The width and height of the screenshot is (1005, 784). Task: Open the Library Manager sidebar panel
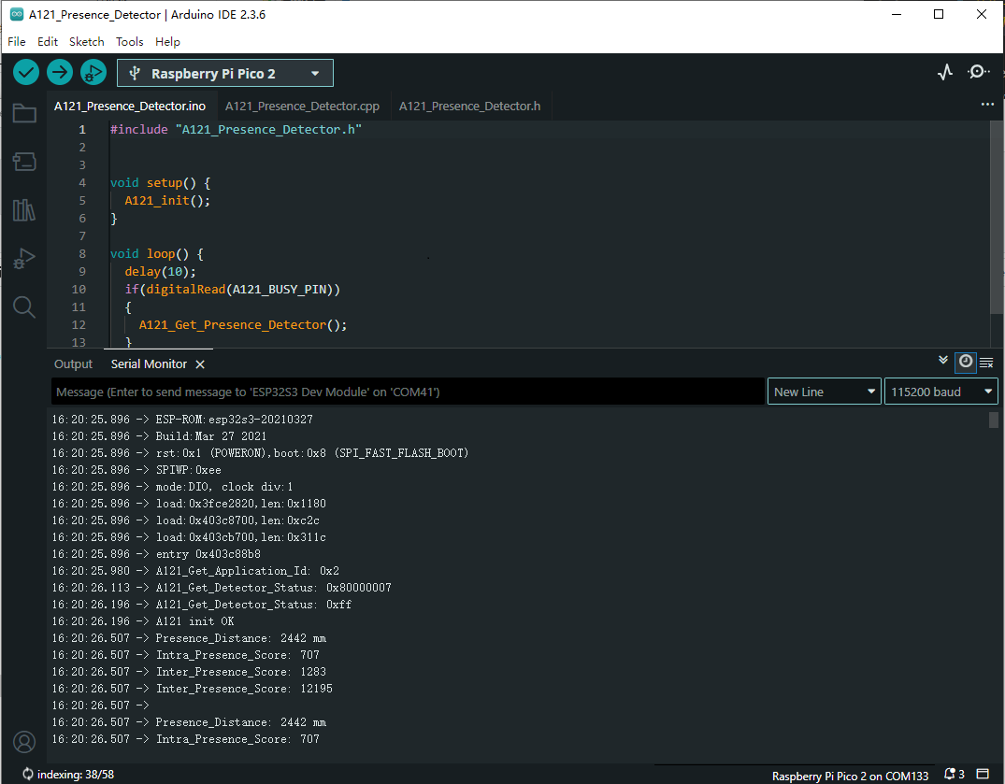pos(24,210)
